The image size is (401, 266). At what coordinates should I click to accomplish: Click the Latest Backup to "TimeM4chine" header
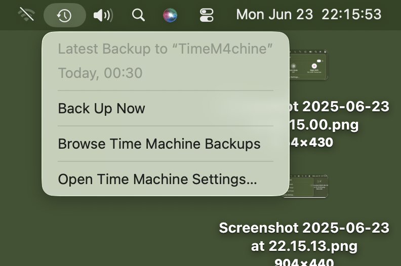click(x=166, y=49)
